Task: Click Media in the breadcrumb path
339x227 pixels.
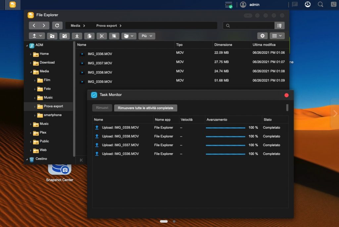Action: point(75,25)
